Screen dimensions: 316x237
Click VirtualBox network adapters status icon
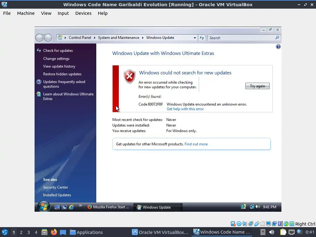pyautogui.click(x=251, y=224)
